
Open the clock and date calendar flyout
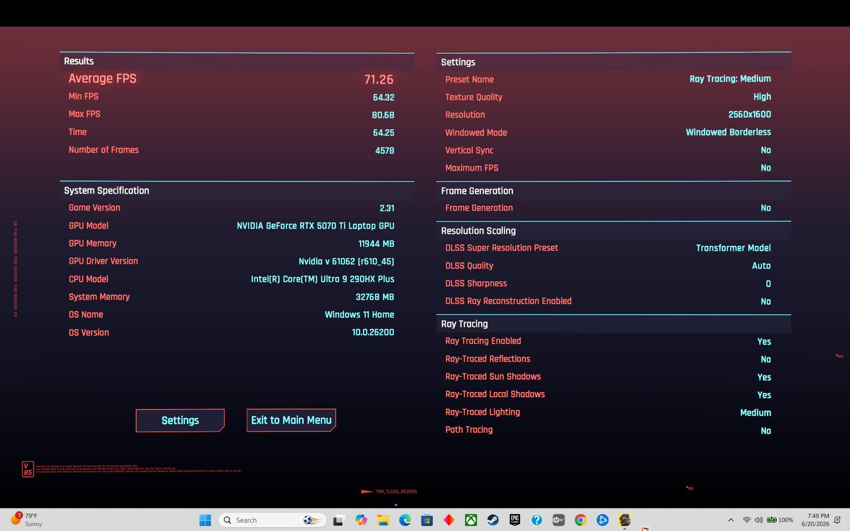[815, 520]
